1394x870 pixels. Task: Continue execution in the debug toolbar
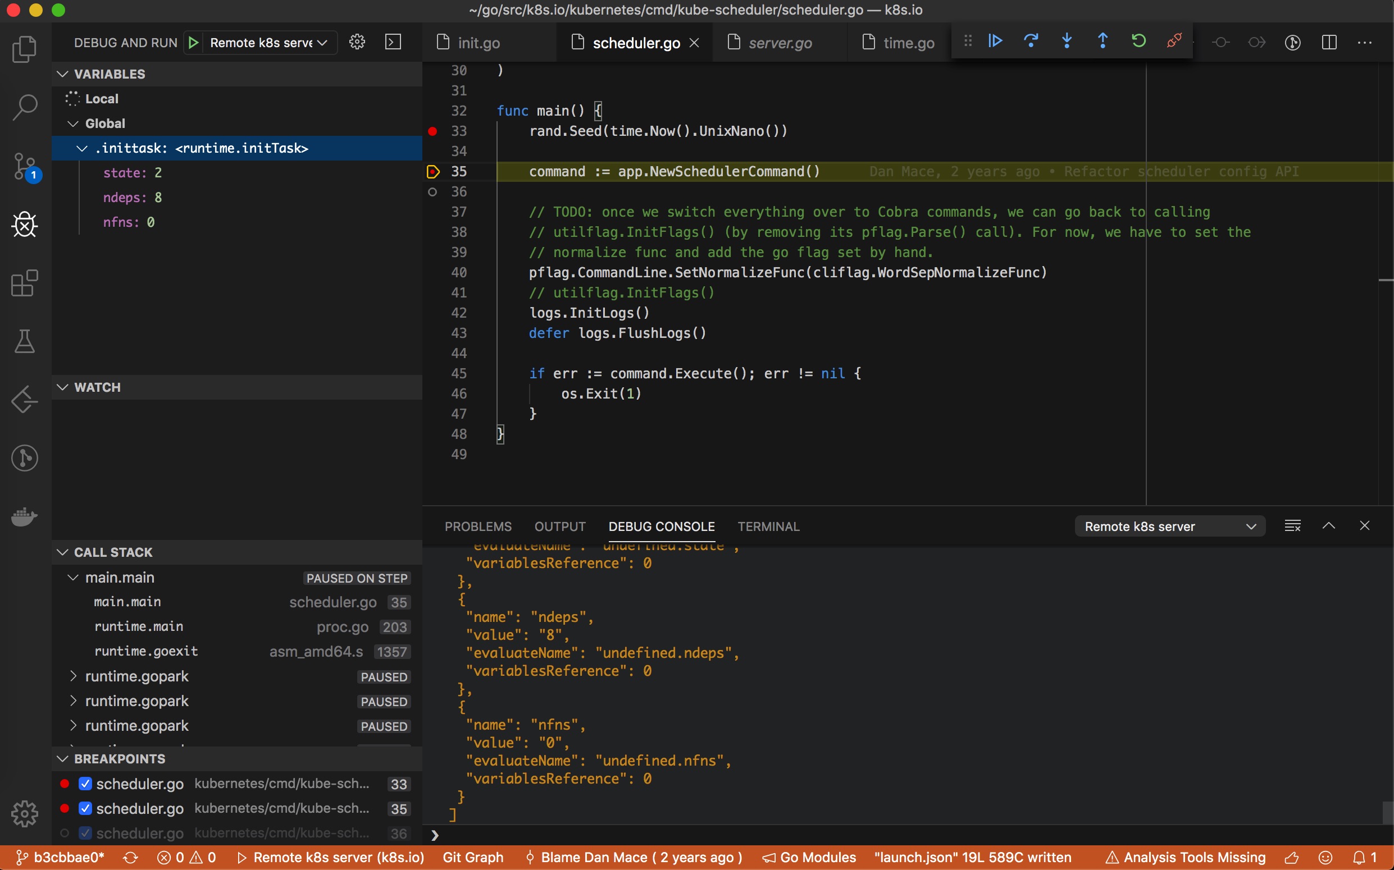pyautogui.click(x=995, y=42)
